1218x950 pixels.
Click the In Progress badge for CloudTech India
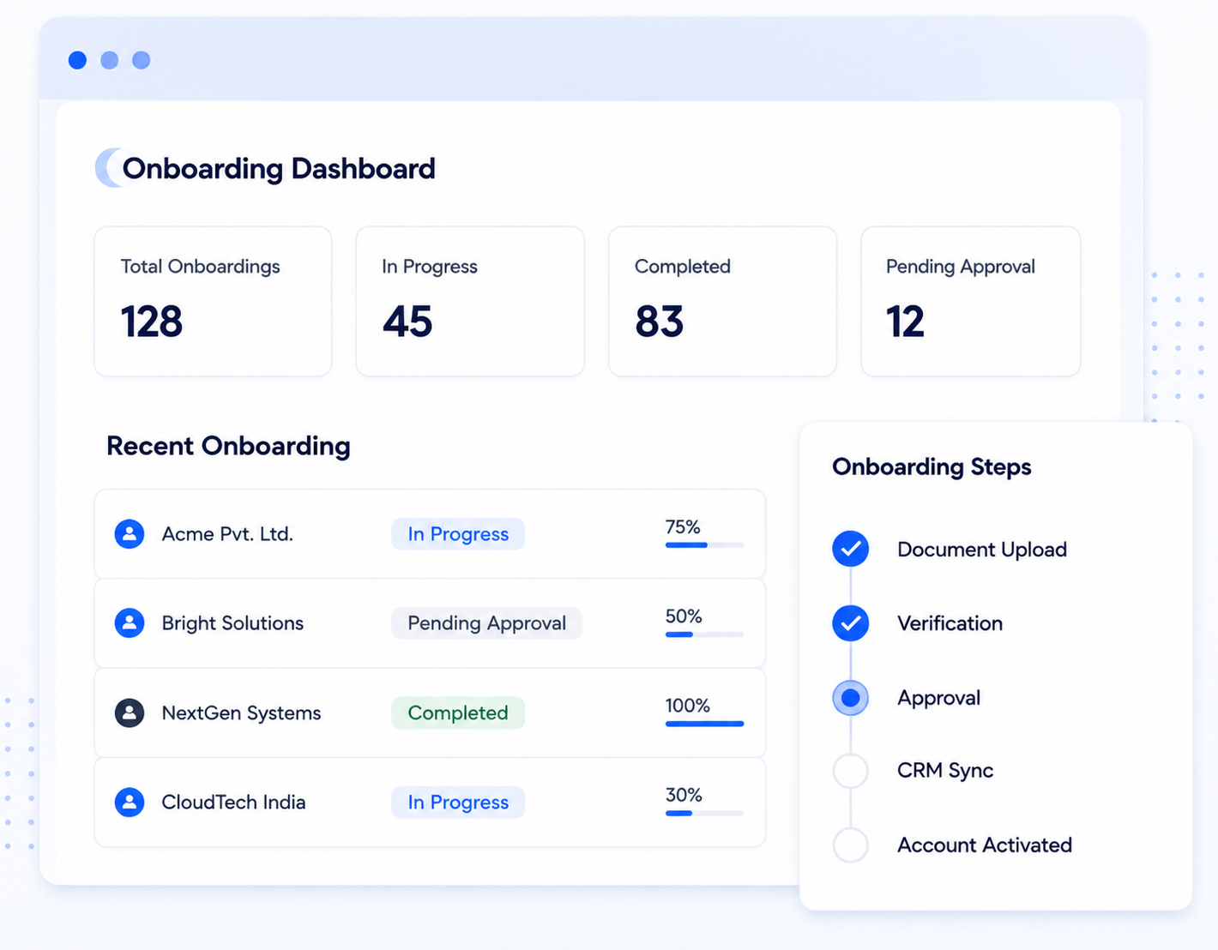[x=458, y=802]
